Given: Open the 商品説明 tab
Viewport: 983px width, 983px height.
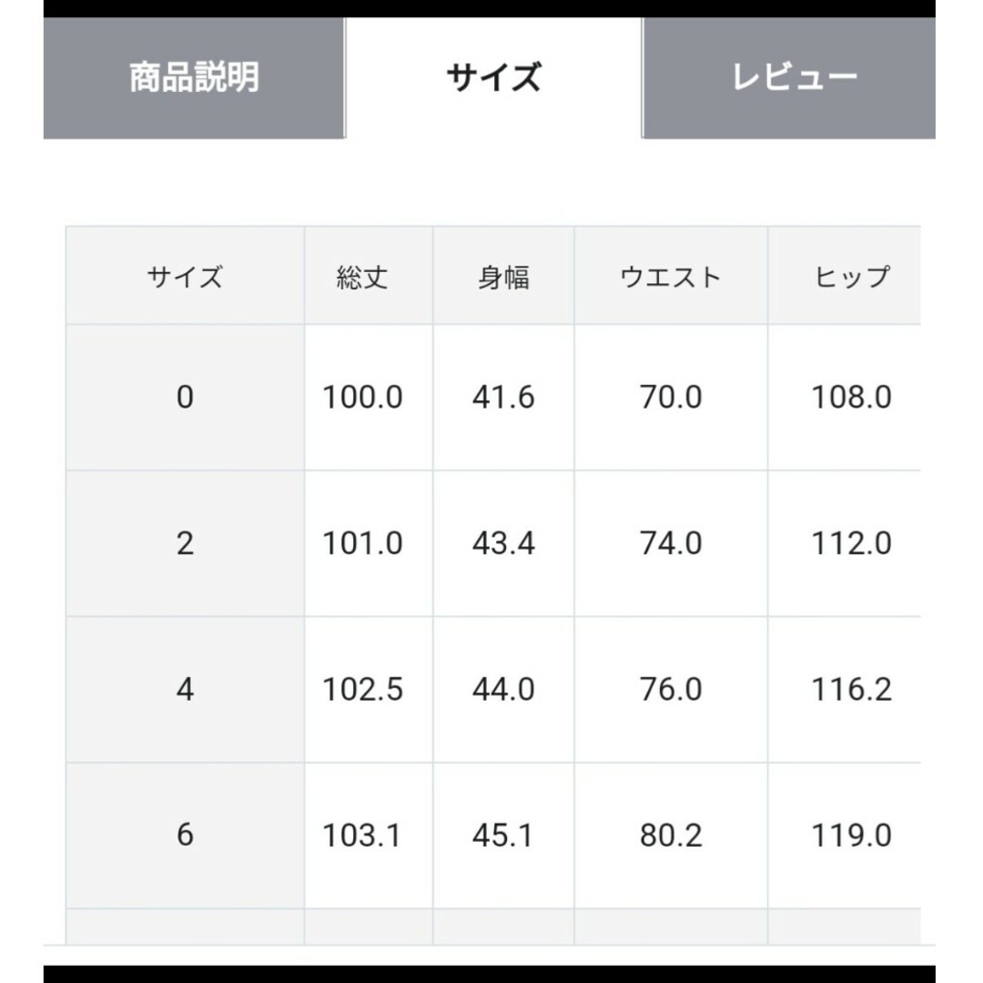Looking at the screenshot, I should click(x=194, y=77).
